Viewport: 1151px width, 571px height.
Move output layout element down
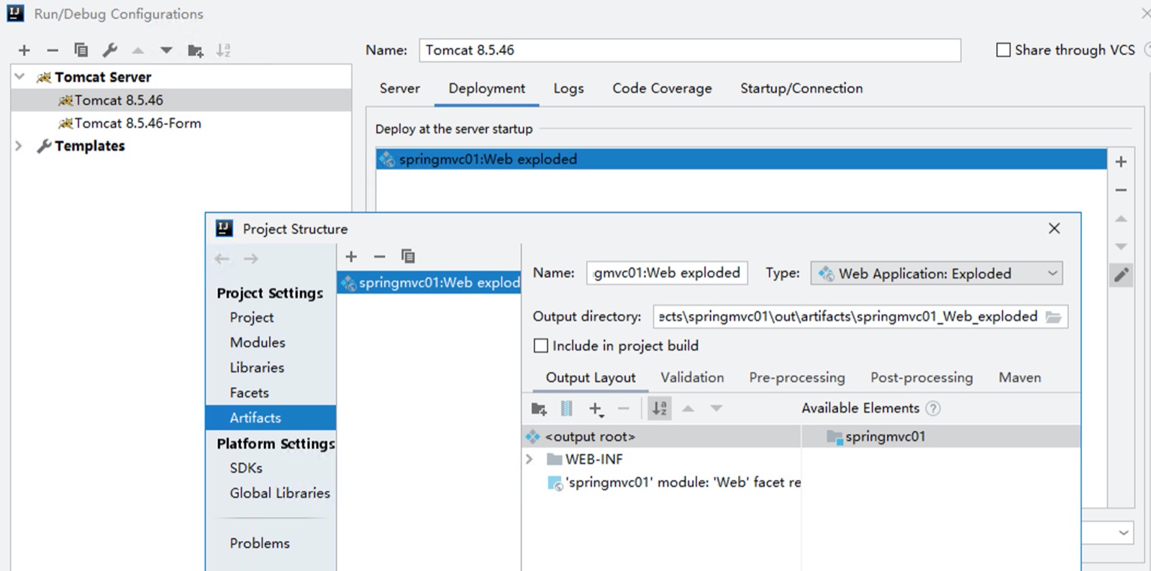tap(716, 409)
